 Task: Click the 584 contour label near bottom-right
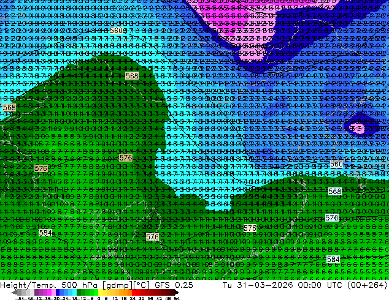333,259
